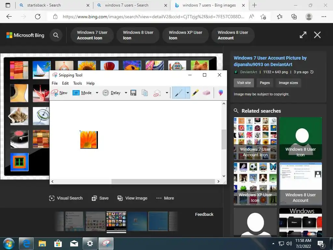The height and width of the screenshot is (250, 333).
Task: Open the Windows Start orb
Action: [x=8, y=243]
